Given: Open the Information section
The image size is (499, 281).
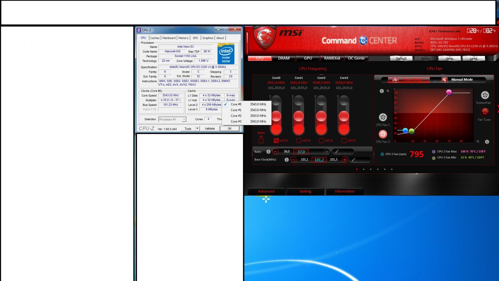Looking at the screenshot, I should (x=345, y=191).
